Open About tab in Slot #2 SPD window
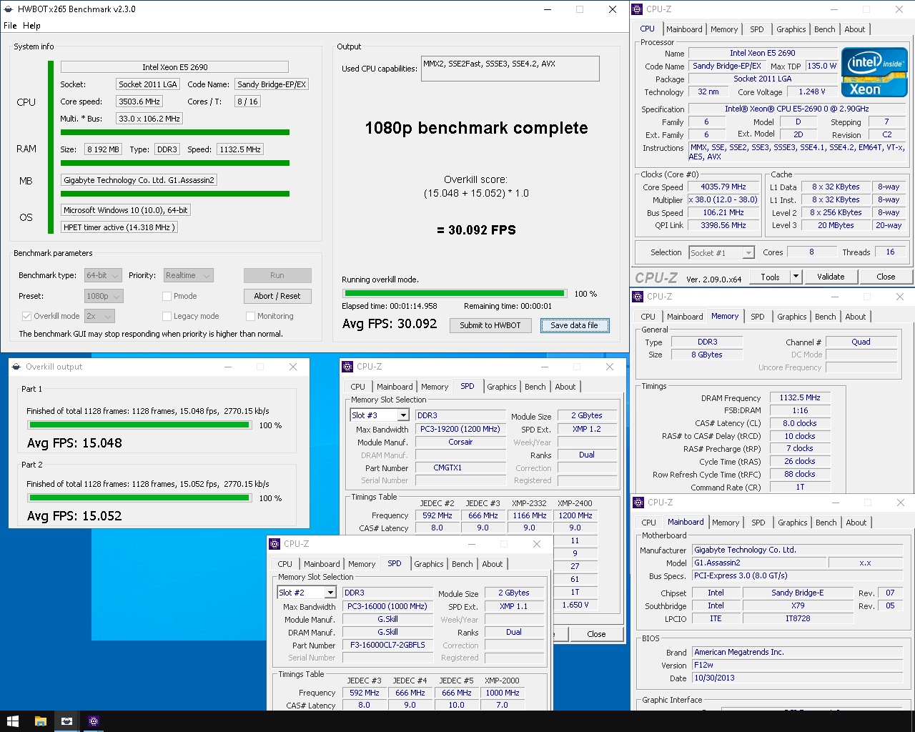This screenshot has width=915, height=732. 493,564
